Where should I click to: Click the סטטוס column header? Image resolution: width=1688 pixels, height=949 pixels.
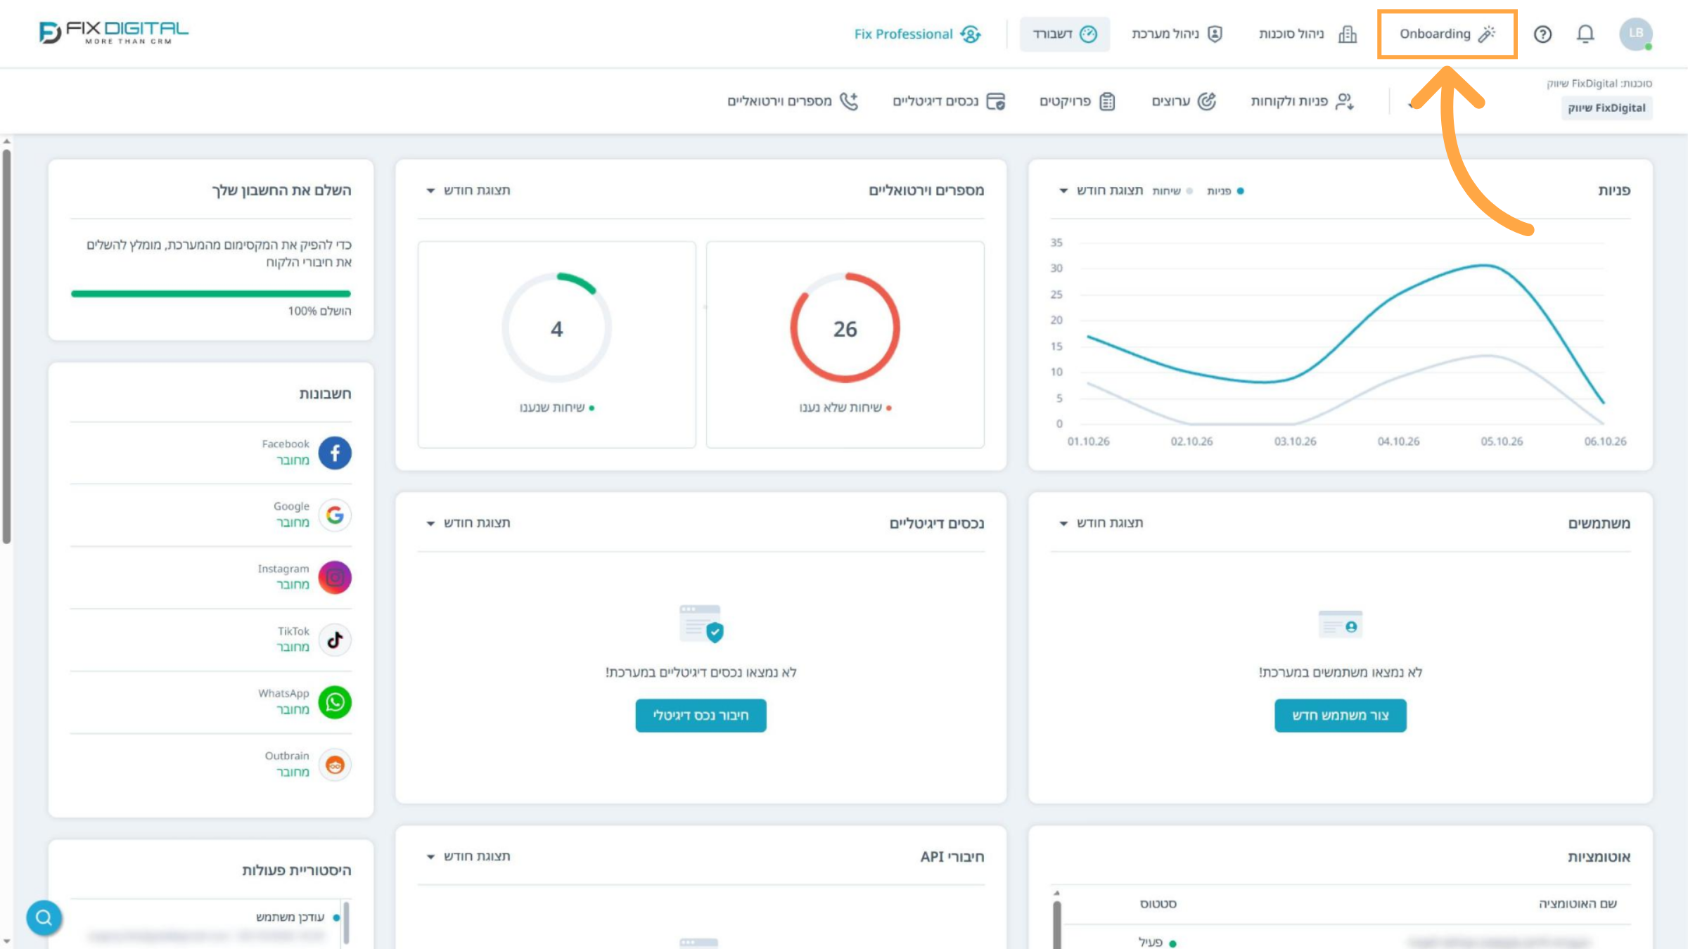[1158, 904]
